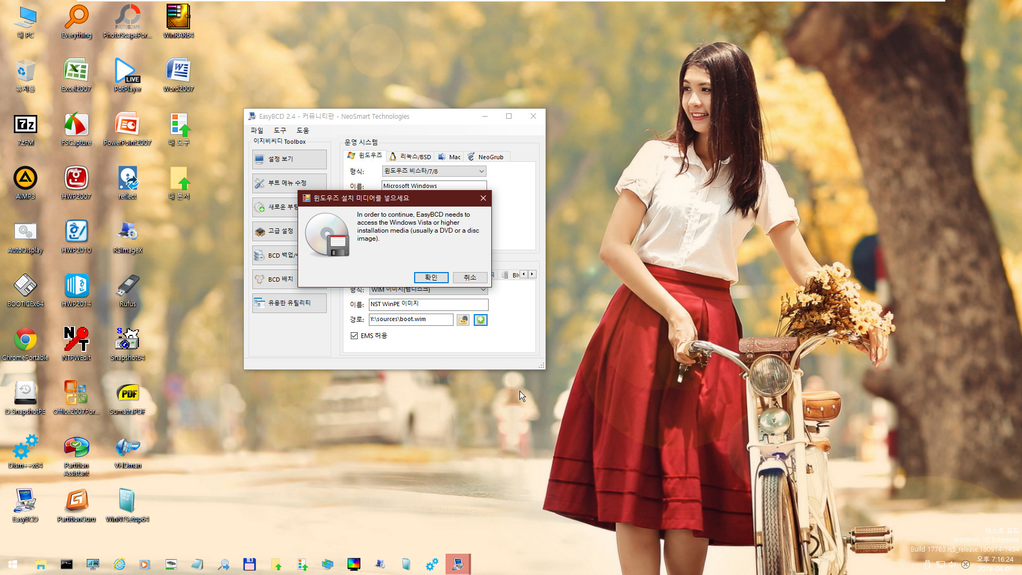
Task: Open the Everything desktop icon
Action: pos(77,22)
